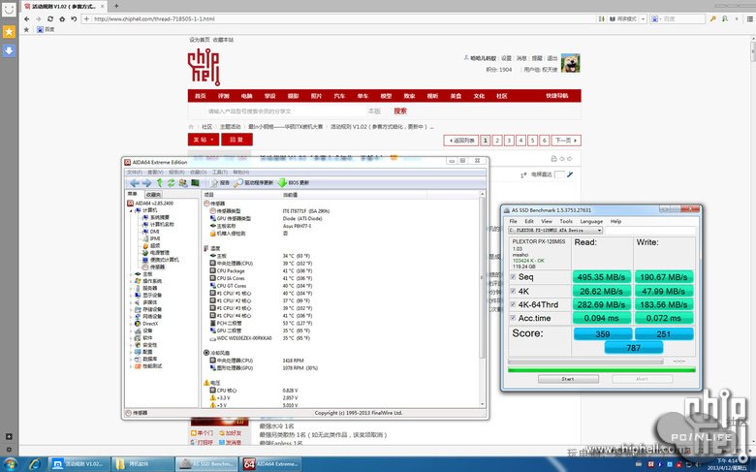Select the AIDA64 v2.85.2400 root node
Screen dimensions: 756x472
(150, 204)
